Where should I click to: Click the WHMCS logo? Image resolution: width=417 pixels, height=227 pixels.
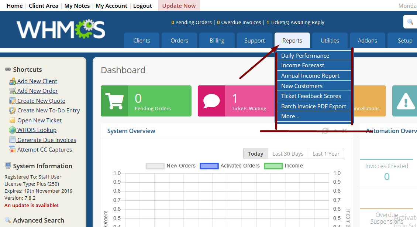pyautogui.click(x=61, y=29)
